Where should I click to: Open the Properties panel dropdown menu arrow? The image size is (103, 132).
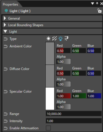(92, 4)
